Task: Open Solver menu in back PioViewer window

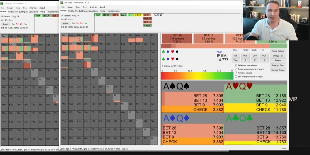Action: pyautogui.click(x=10, y=8)
